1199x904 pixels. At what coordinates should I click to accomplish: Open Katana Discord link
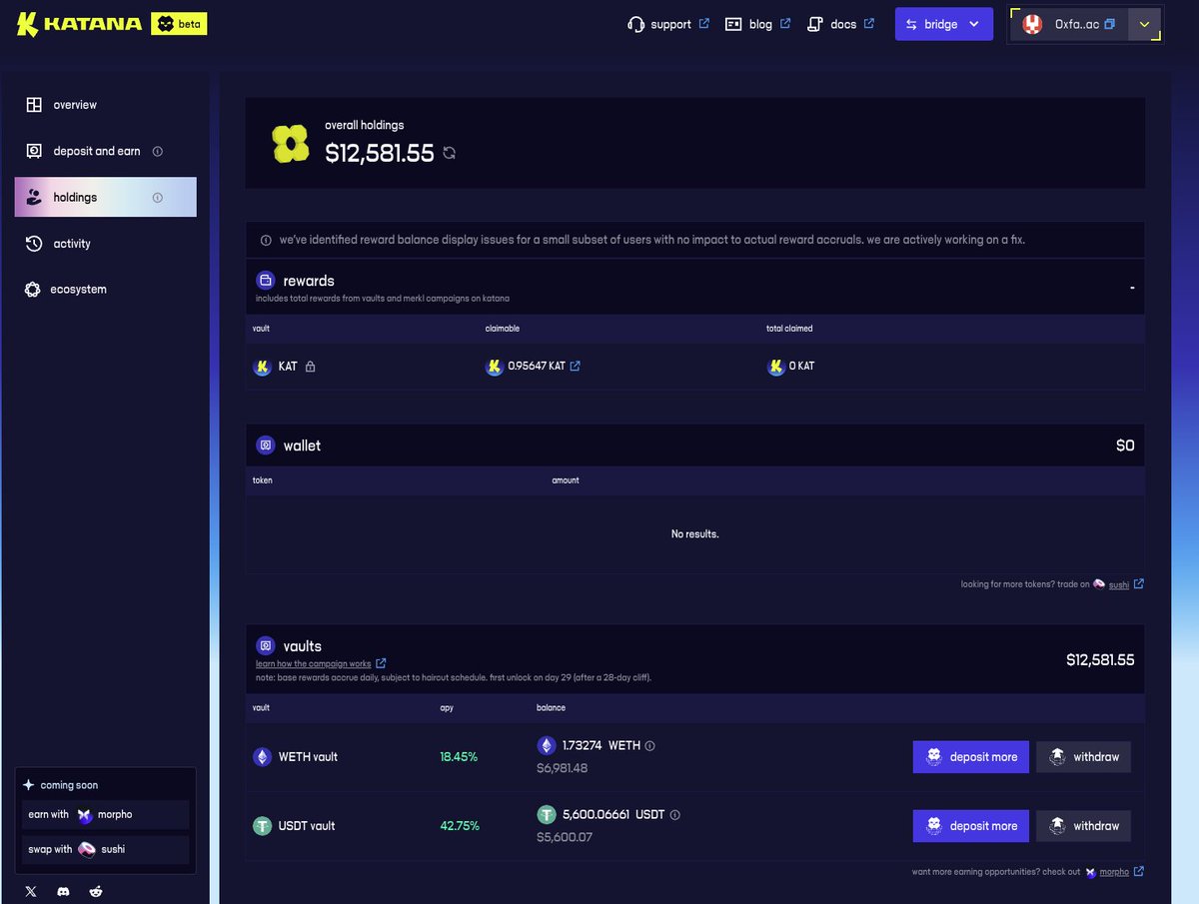pos(63,891)
